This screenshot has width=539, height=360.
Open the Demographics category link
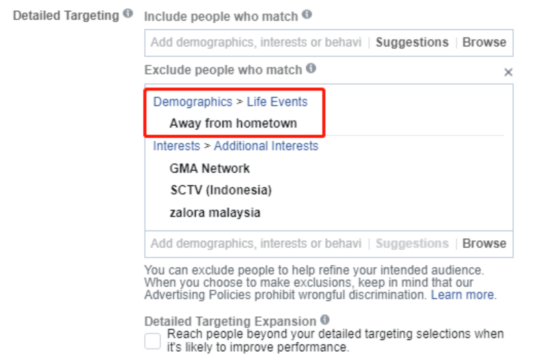click(193, 102)
